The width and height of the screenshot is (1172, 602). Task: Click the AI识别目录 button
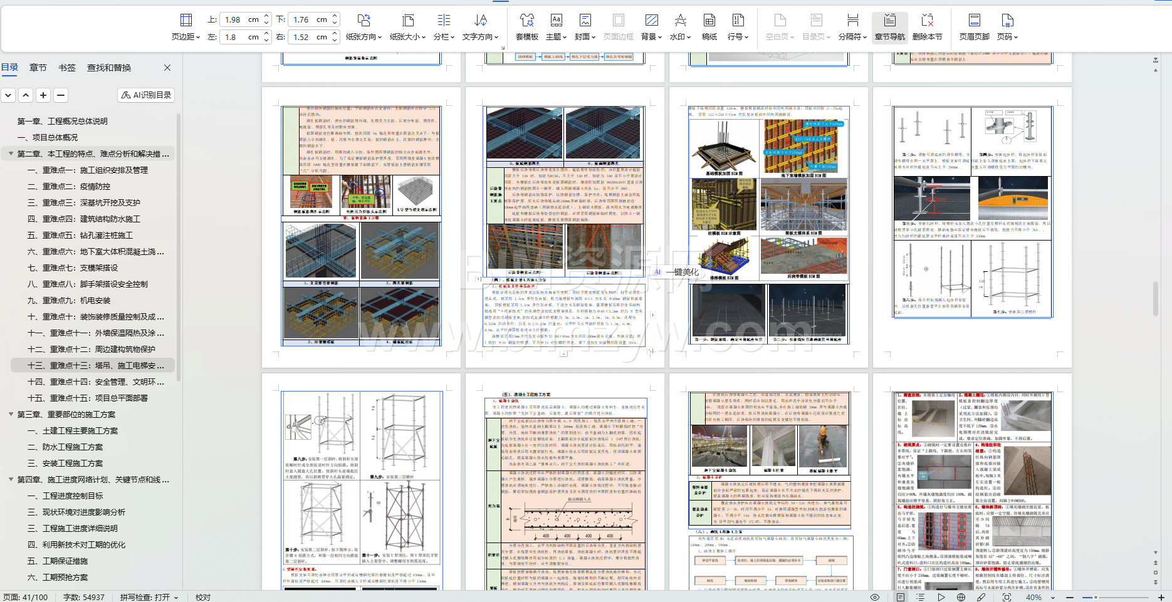coord(146,95)
